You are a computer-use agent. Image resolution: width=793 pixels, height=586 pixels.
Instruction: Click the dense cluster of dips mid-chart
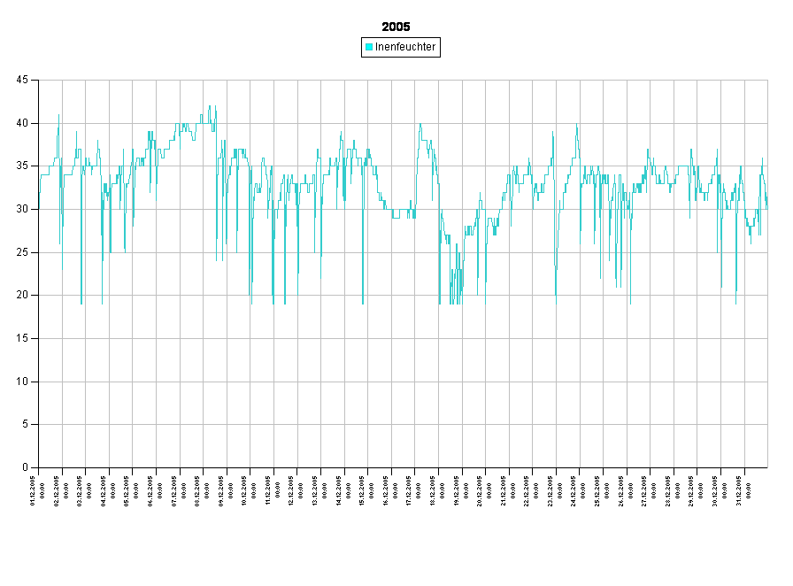point(455,283)
